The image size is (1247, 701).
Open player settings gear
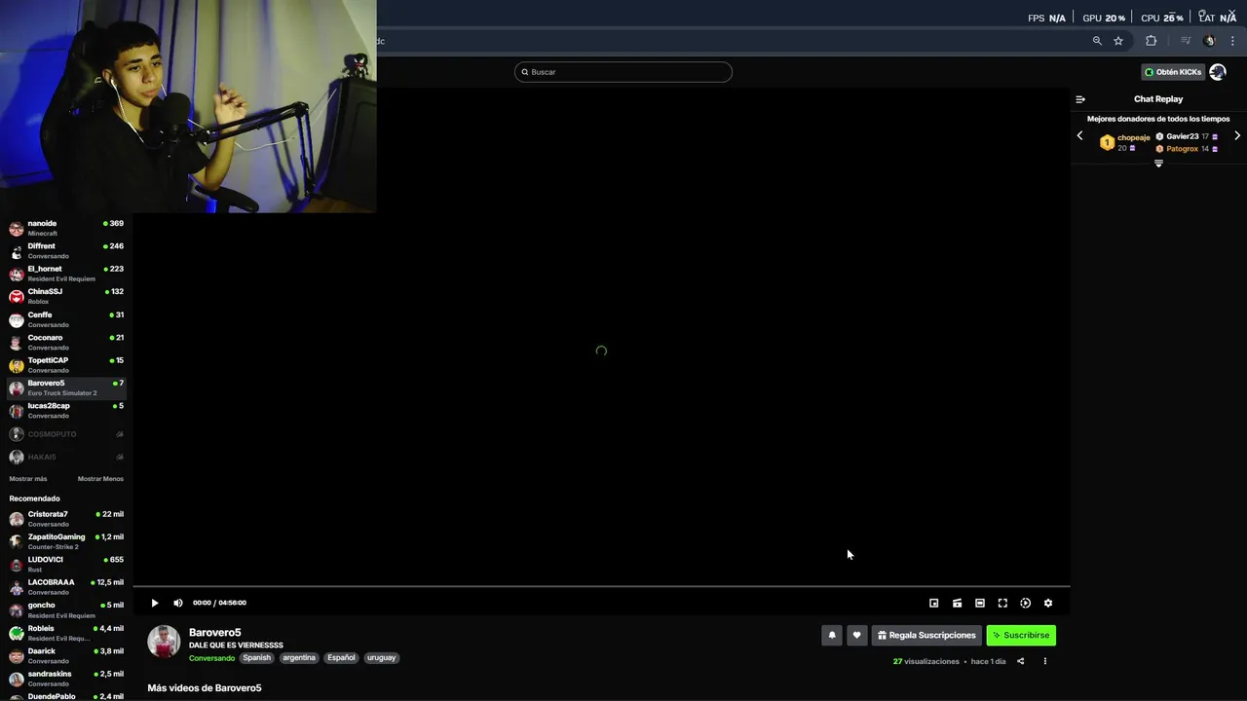point(1048,603)
